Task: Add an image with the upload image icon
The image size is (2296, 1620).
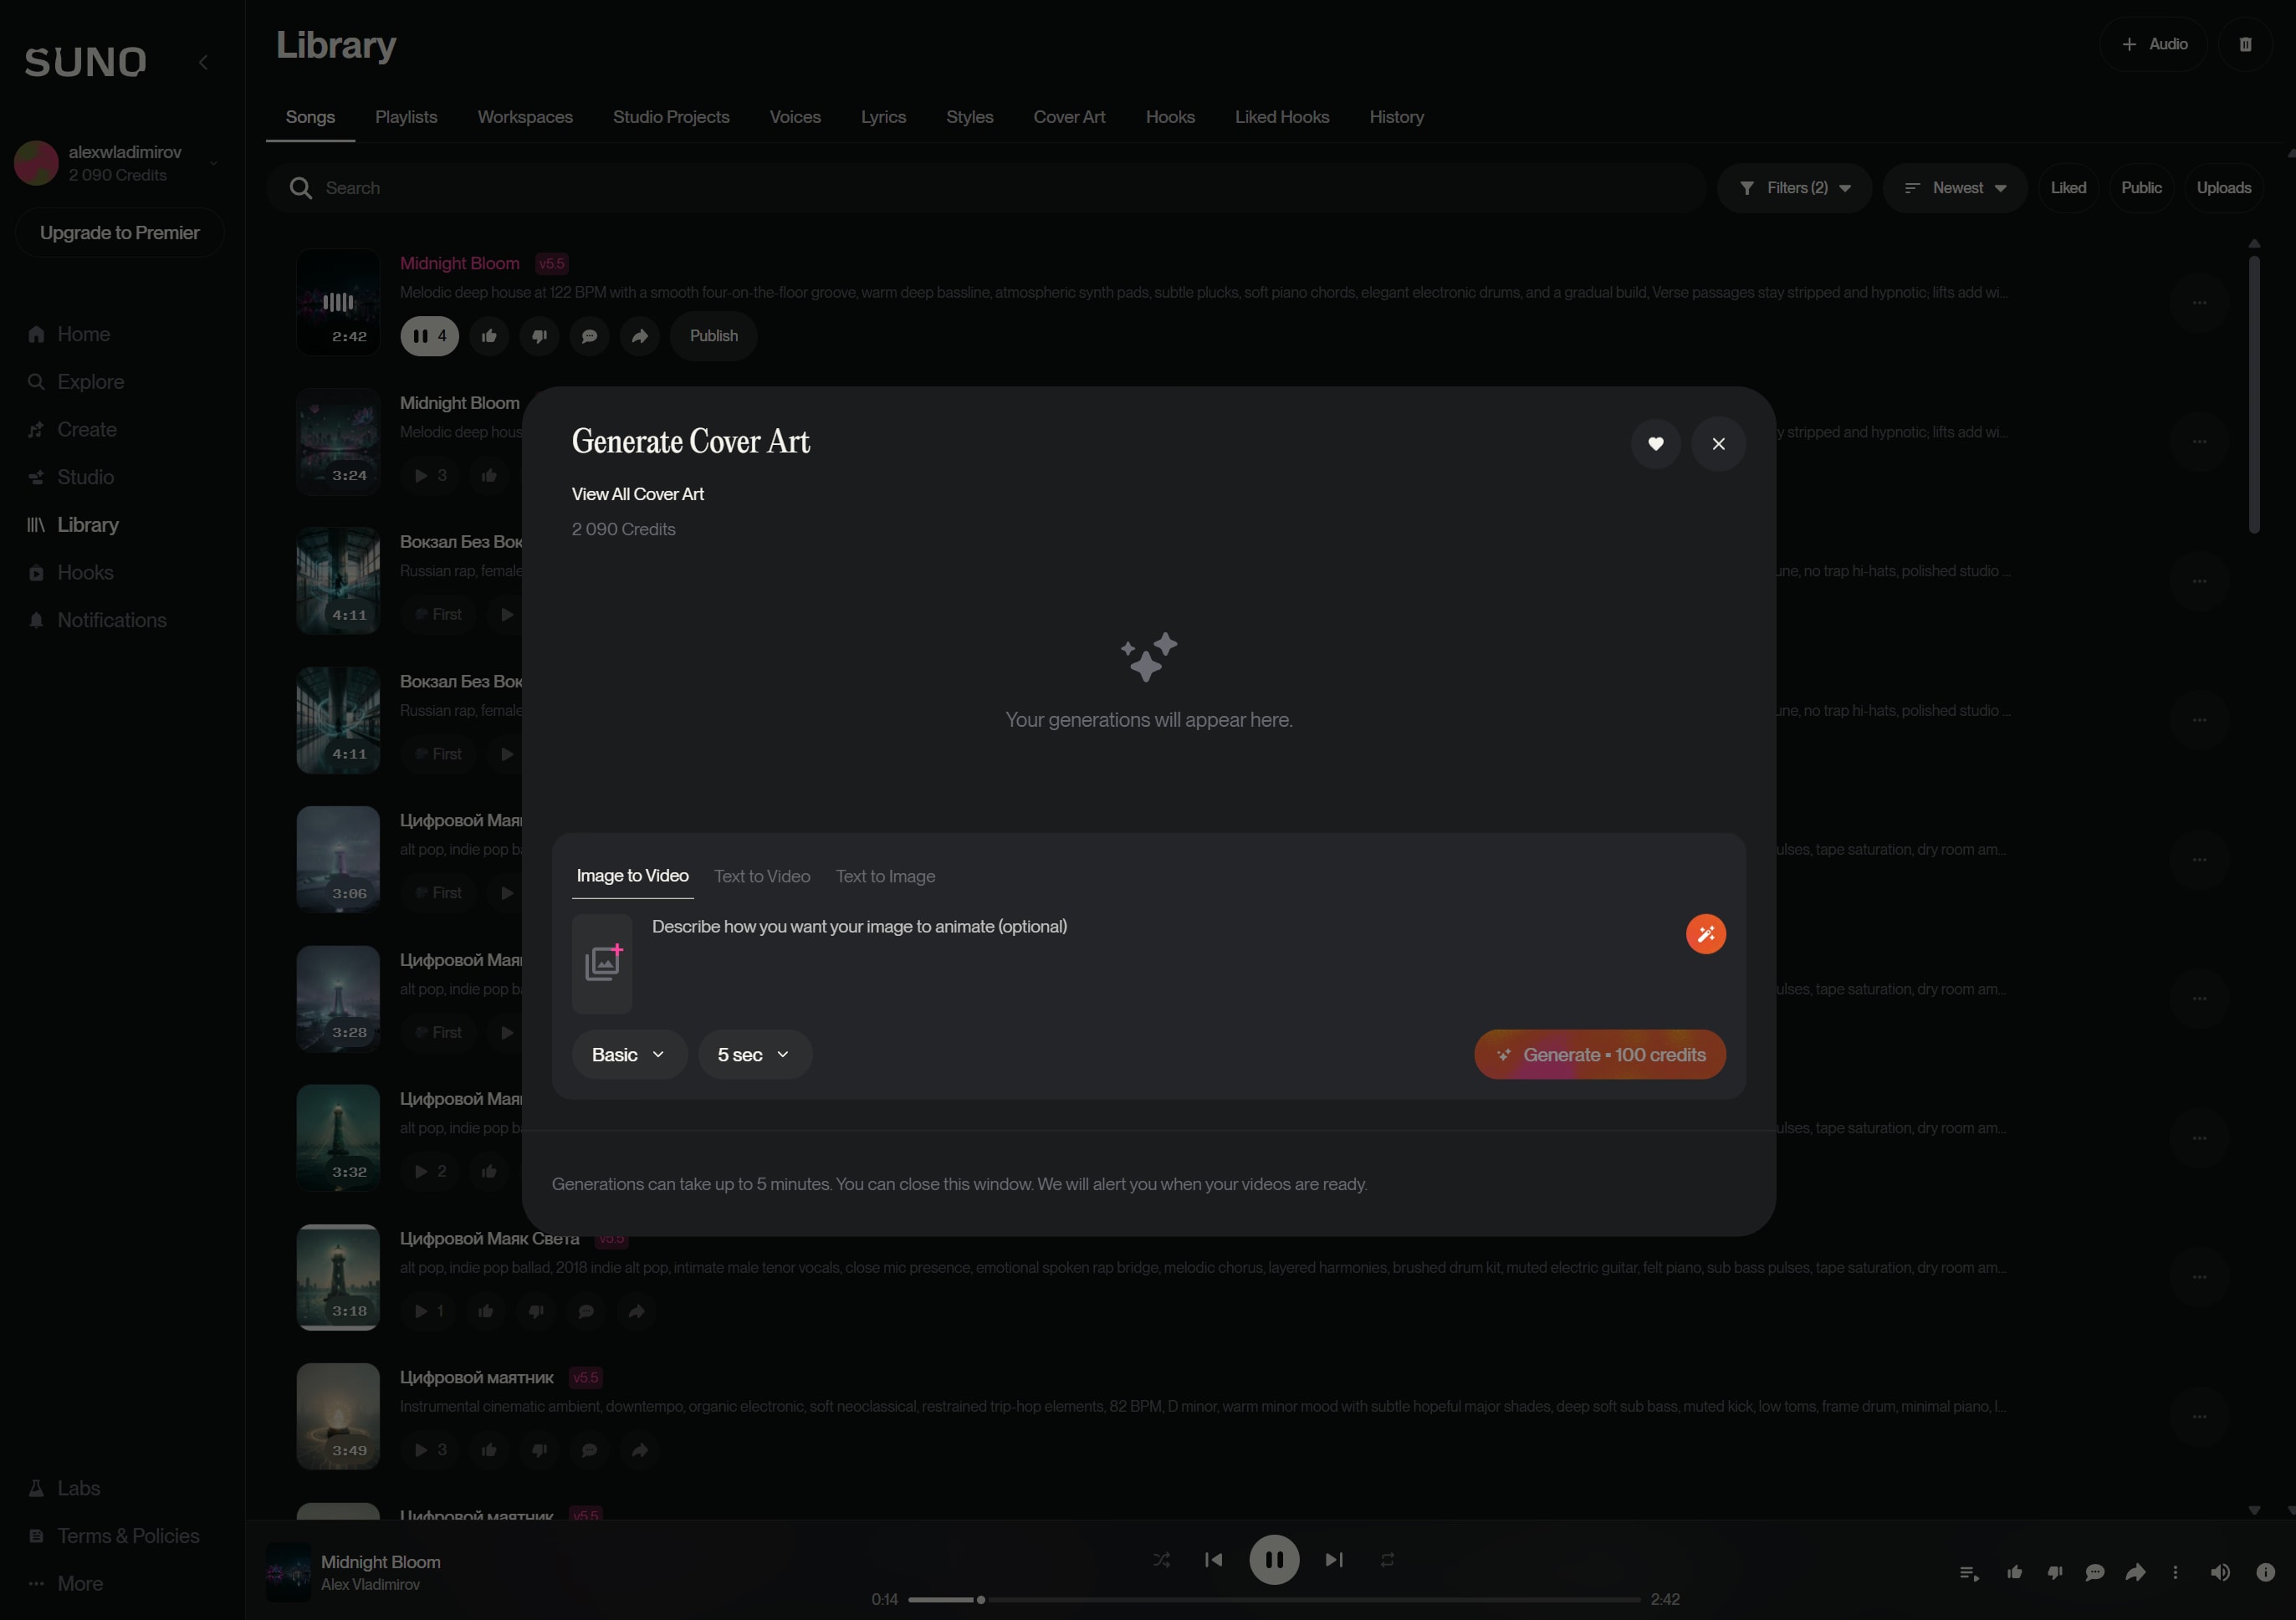Action: pos(602,963)
